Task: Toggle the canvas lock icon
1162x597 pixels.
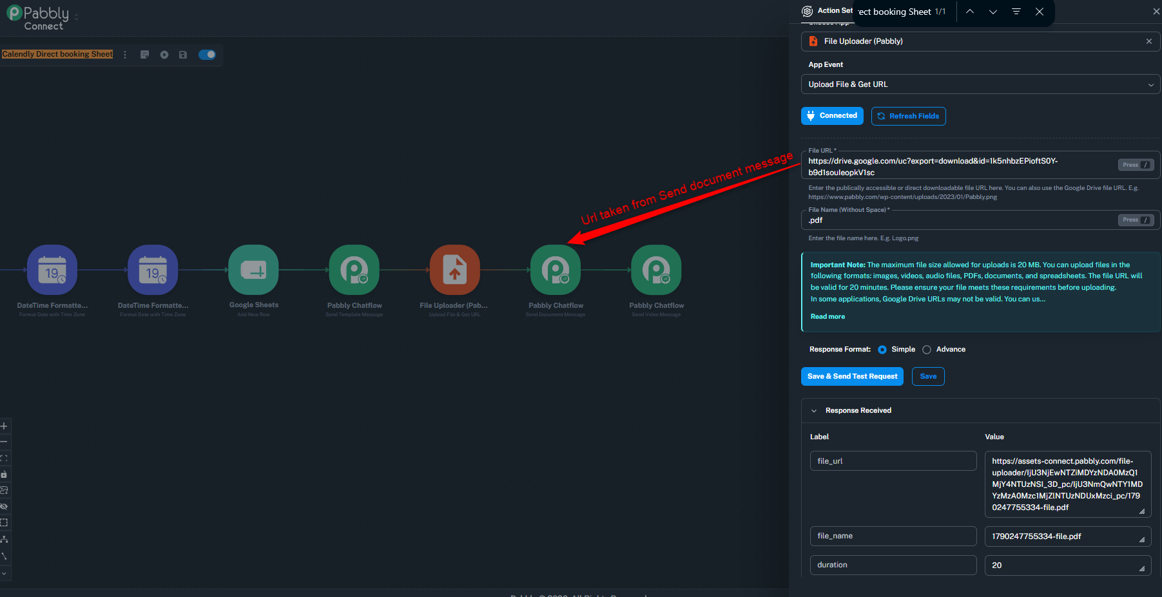Action: click(4, 475)
